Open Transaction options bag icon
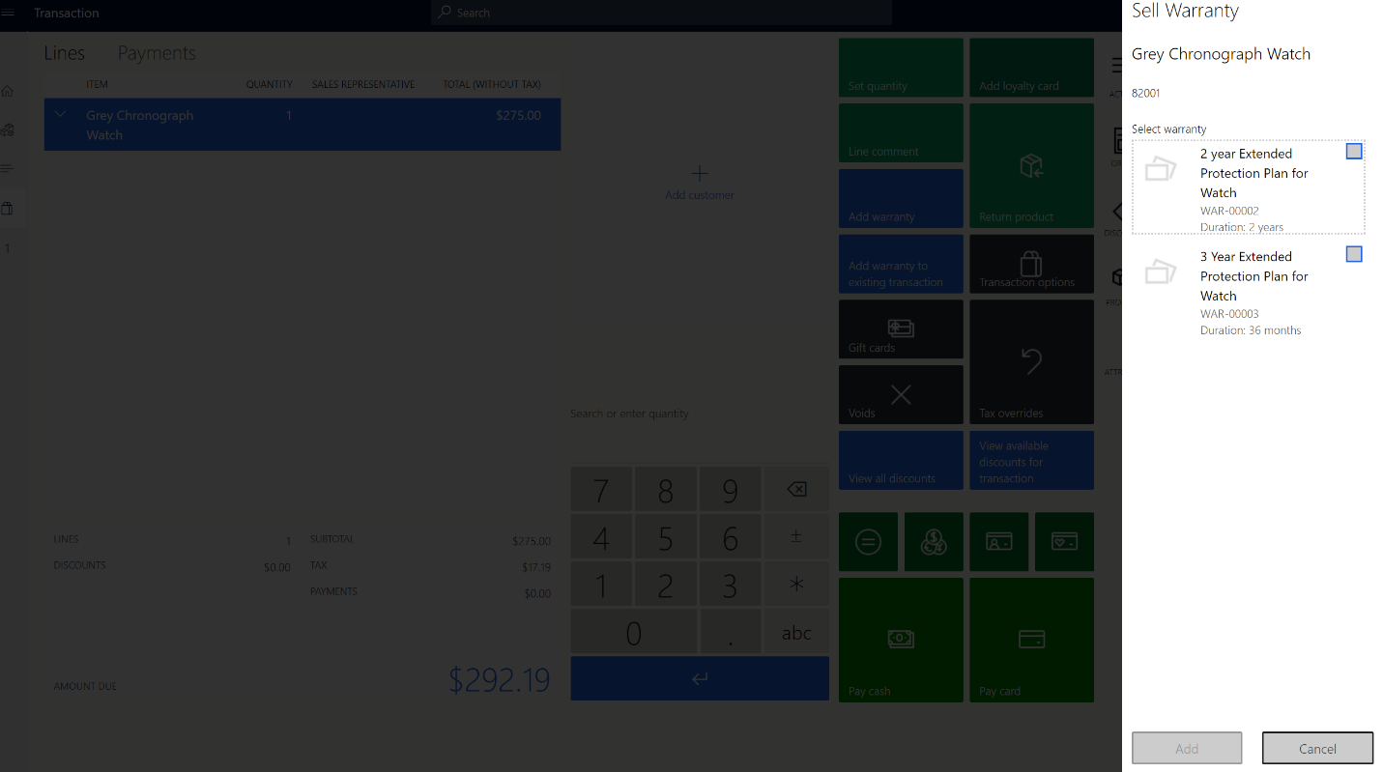1383x772 pixels. [1031, 263]
